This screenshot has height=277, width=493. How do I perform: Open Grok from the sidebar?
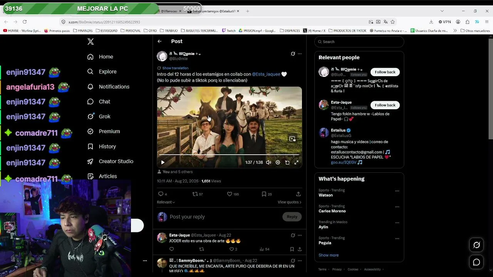coord(99,117)
